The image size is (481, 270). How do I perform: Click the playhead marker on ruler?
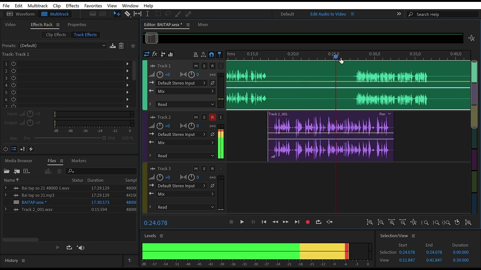pos(336,57)
